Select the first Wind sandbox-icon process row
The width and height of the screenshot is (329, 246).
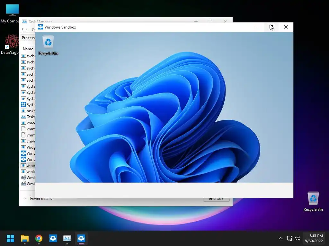28,153
